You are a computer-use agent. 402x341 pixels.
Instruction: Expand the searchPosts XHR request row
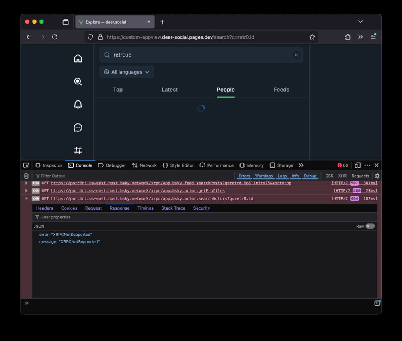26,183
